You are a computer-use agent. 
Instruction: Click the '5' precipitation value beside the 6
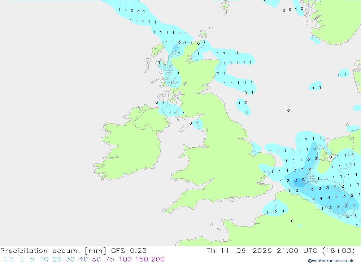click(x=304, y=180)
